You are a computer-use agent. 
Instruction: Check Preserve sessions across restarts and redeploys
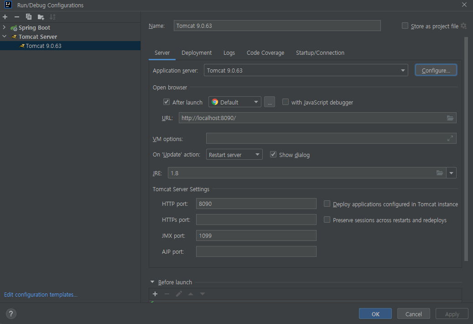[327, 219]
